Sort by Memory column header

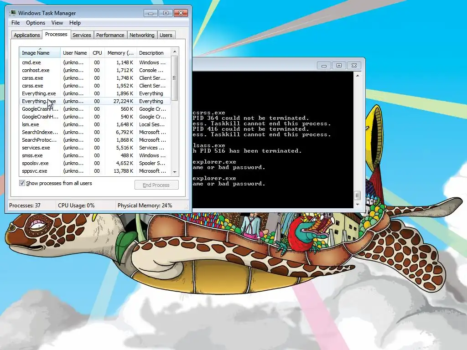point(120,53)
